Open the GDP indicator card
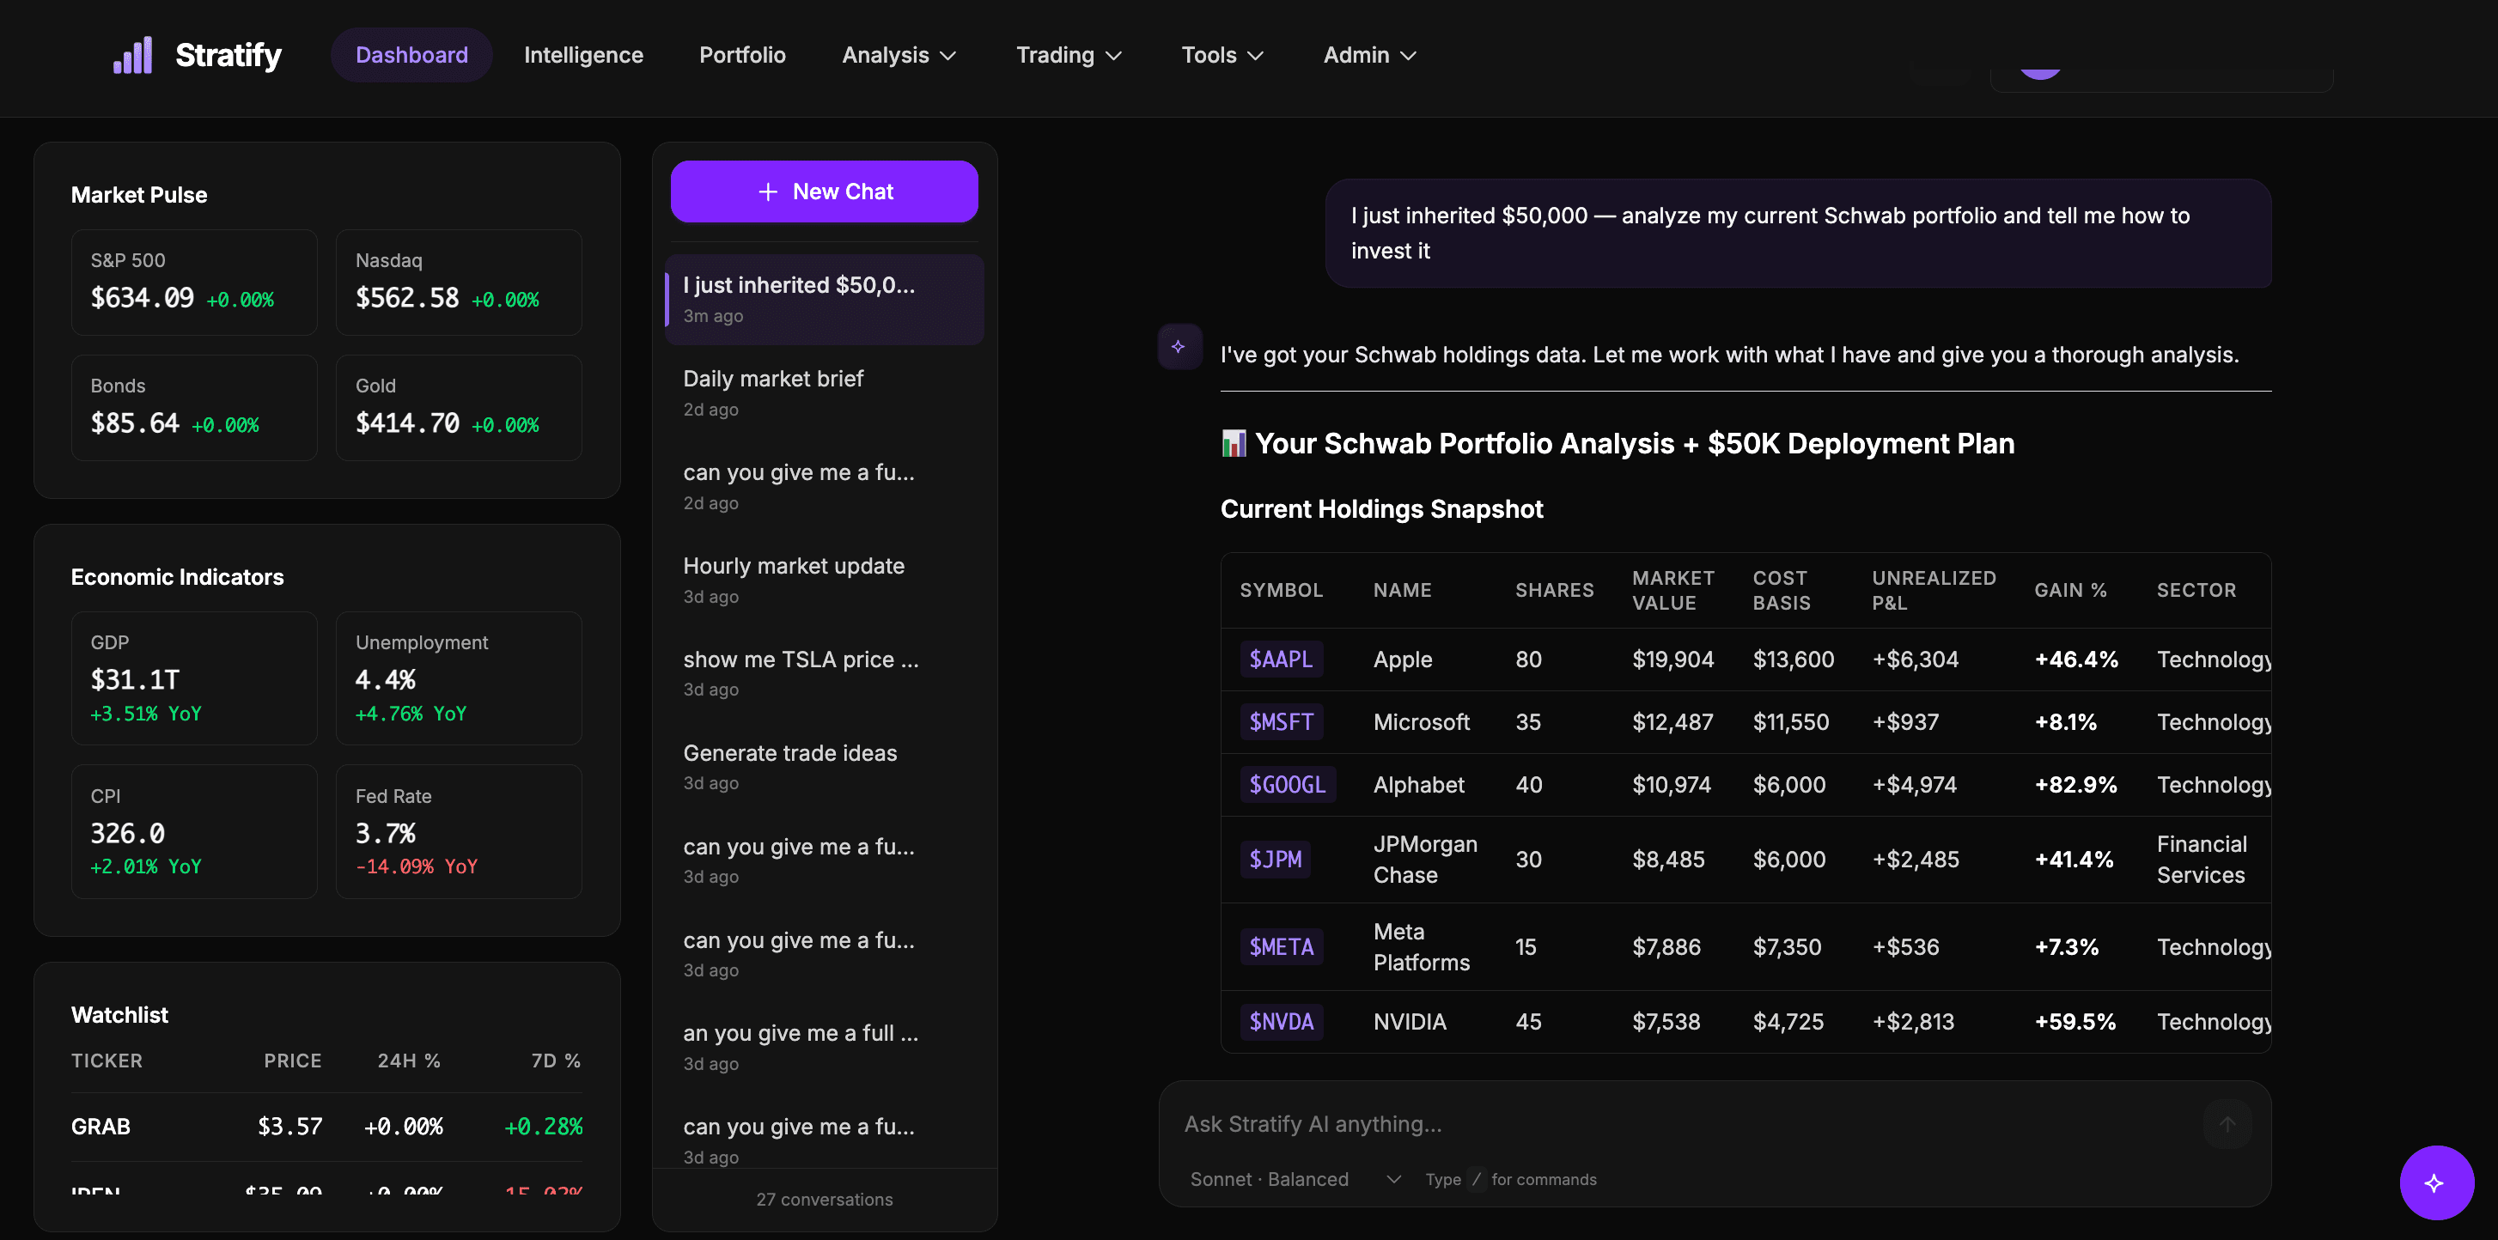 194,678
